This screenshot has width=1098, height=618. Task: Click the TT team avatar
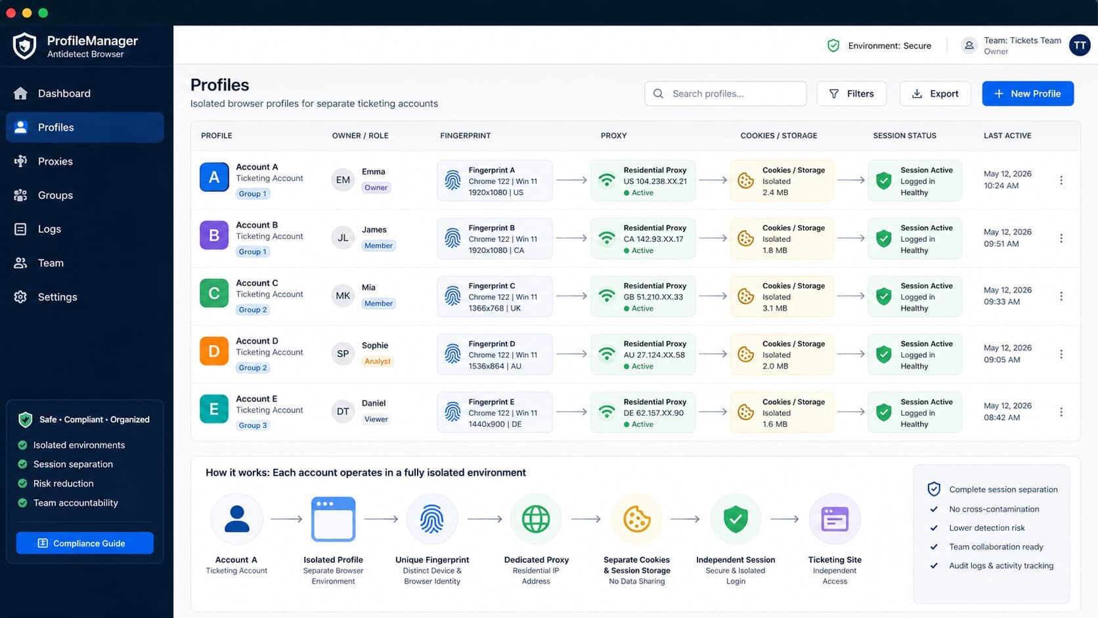pos(1080,45)
